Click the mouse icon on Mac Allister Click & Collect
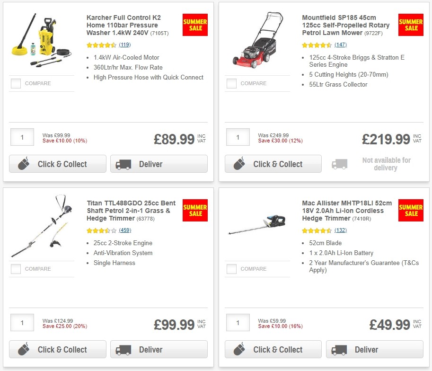432x371 pixels. pos(238,349)
